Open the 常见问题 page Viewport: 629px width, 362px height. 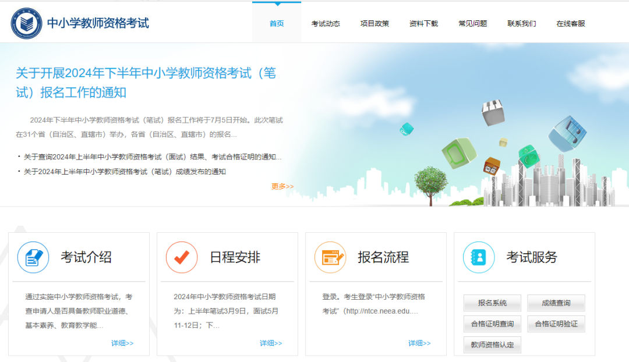pos(472,23)
